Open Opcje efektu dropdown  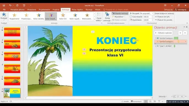point(99,17)
